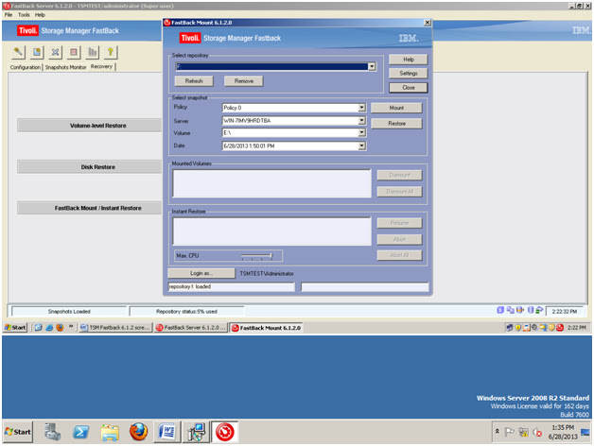Open Windows Explorer folder icon on taskbar
The height and width of the screenshot is (446, 594).
[110, 432]
